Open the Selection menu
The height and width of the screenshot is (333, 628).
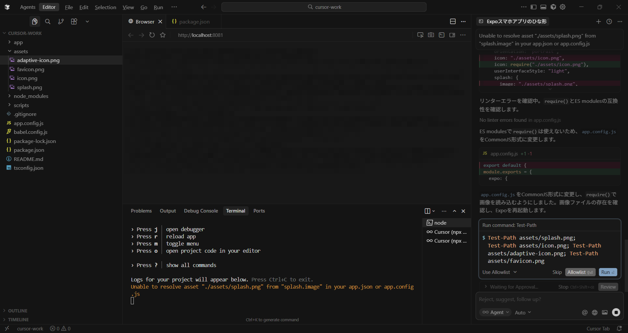pyautogui.click(x=105, y=7)
